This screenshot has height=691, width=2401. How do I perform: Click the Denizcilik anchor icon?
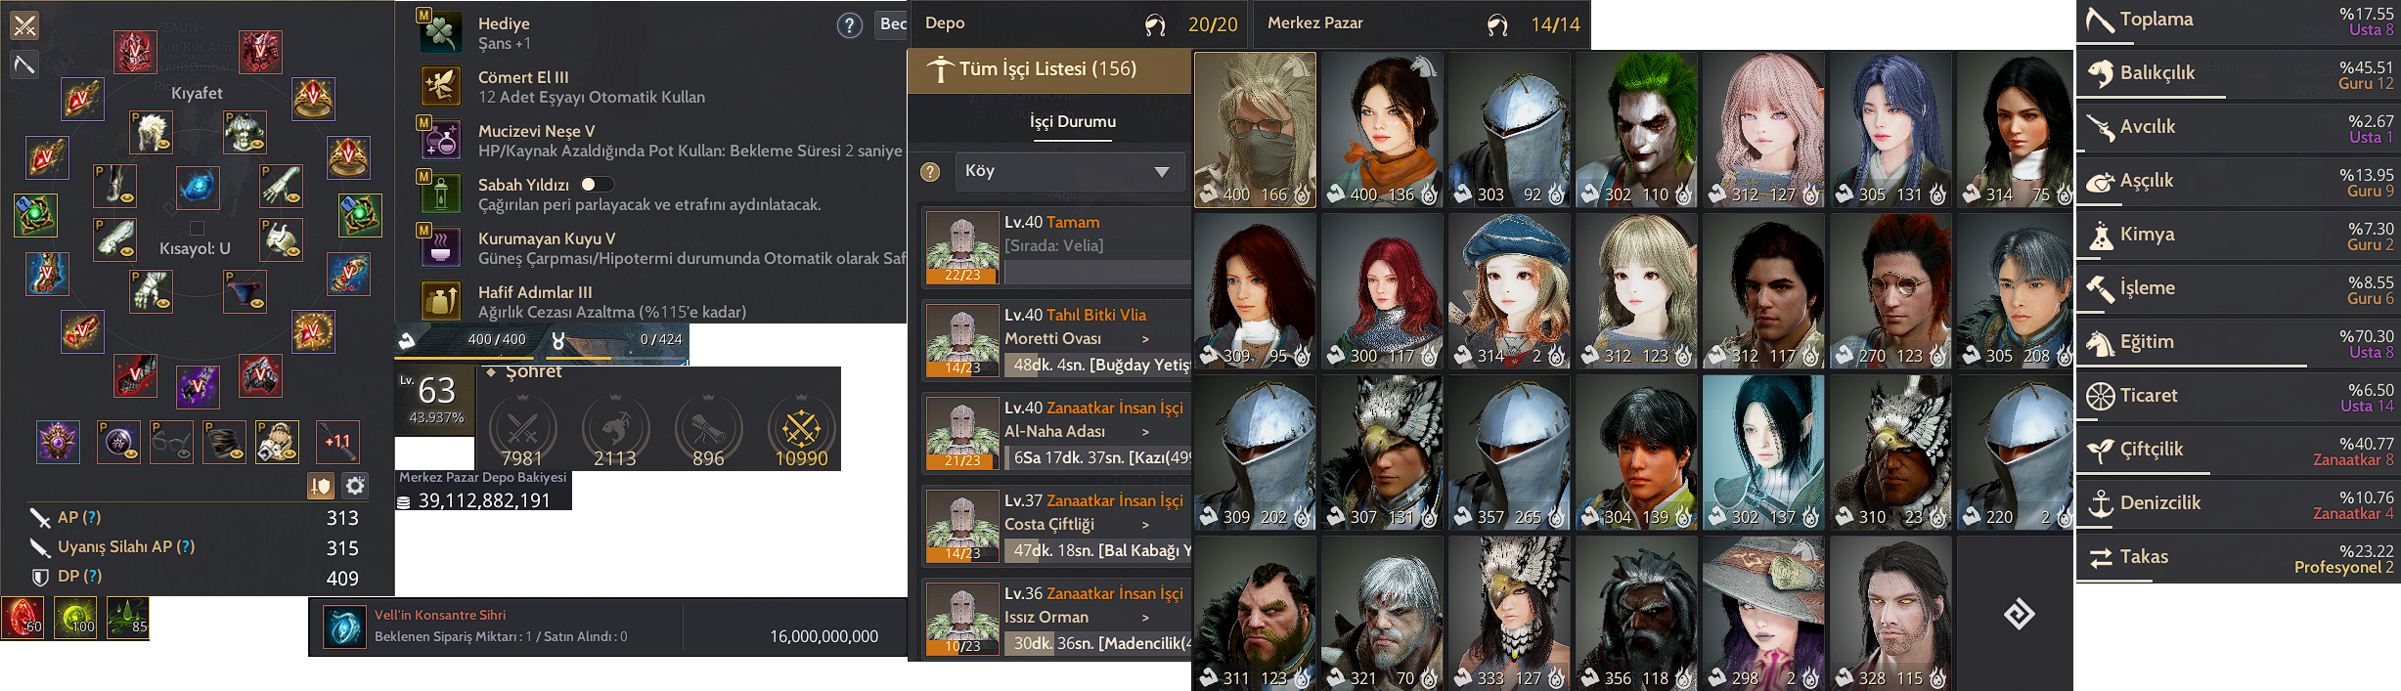point(2099,504)
